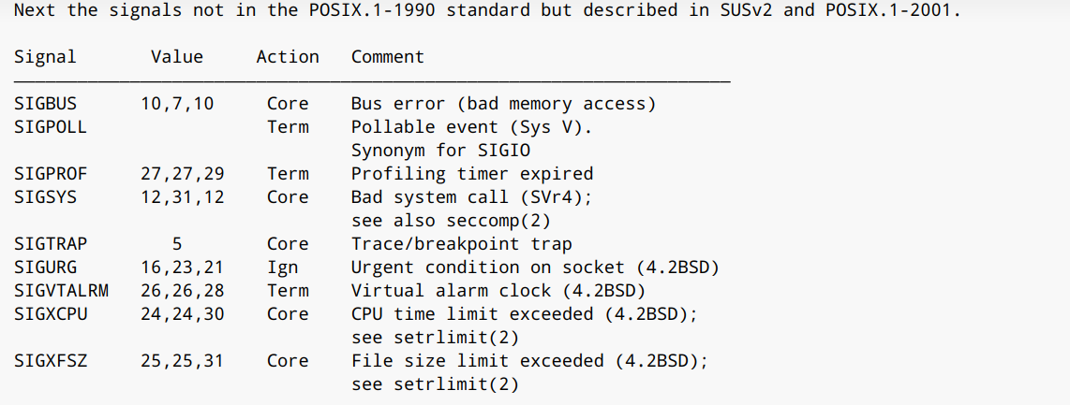Click the Action column header

(288, 57)
